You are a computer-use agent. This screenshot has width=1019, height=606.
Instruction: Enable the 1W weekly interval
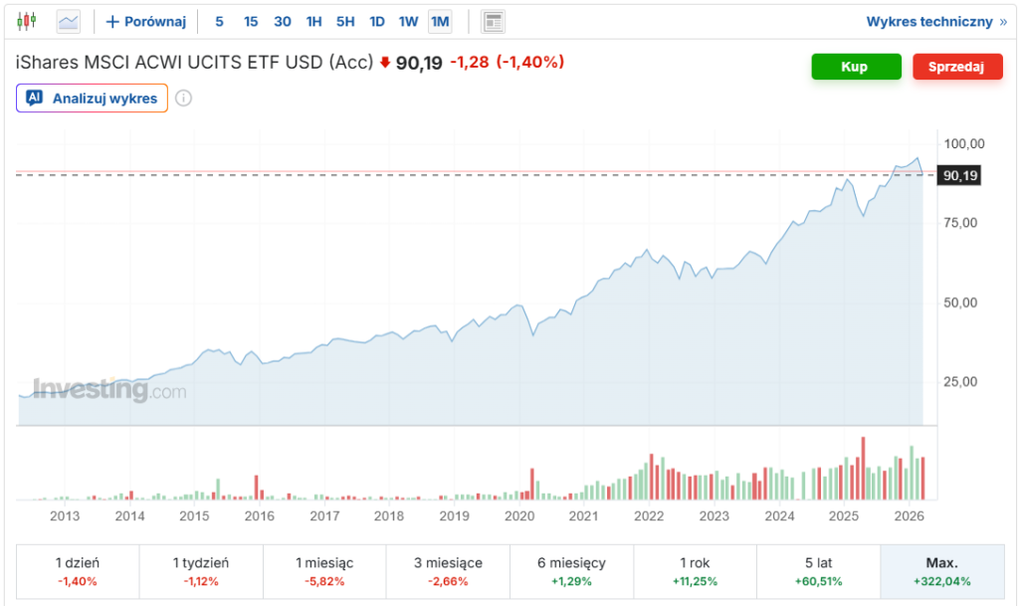point(408,20)
